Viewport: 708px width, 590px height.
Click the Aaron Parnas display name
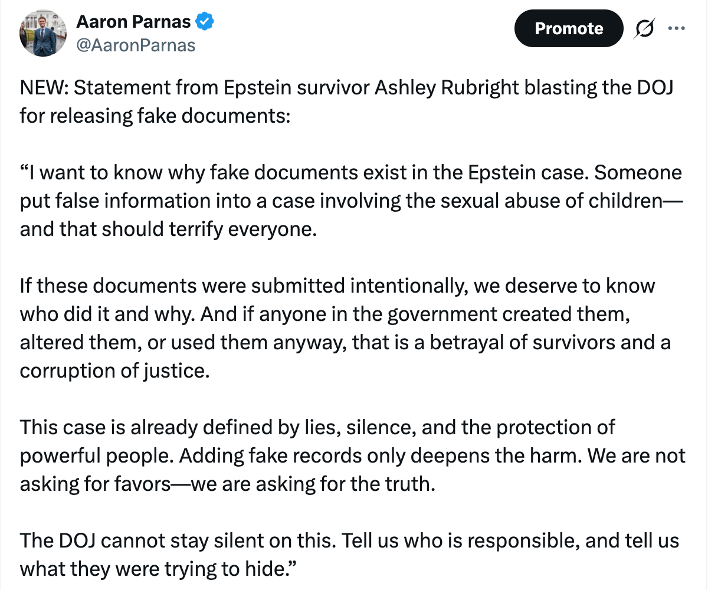[134, 21]
